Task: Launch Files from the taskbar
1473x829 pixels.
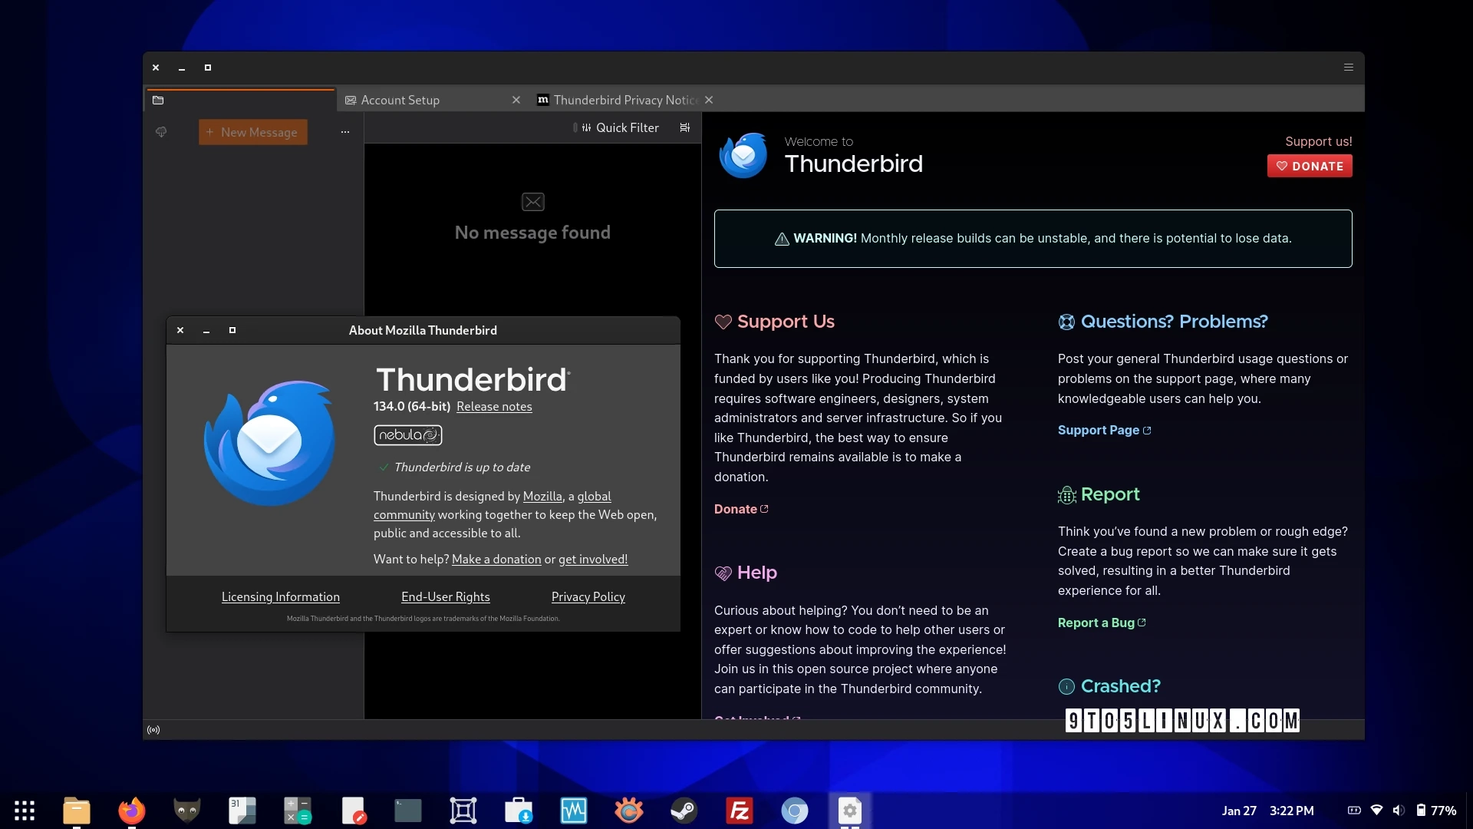Action: click(x=77, y=811)
